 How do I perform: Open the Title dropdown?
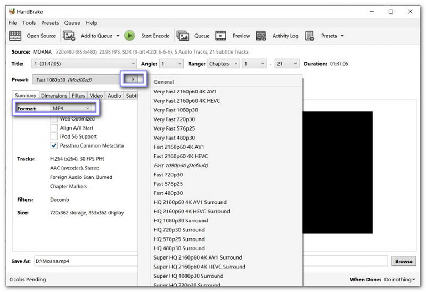click(x=84, y=64)
